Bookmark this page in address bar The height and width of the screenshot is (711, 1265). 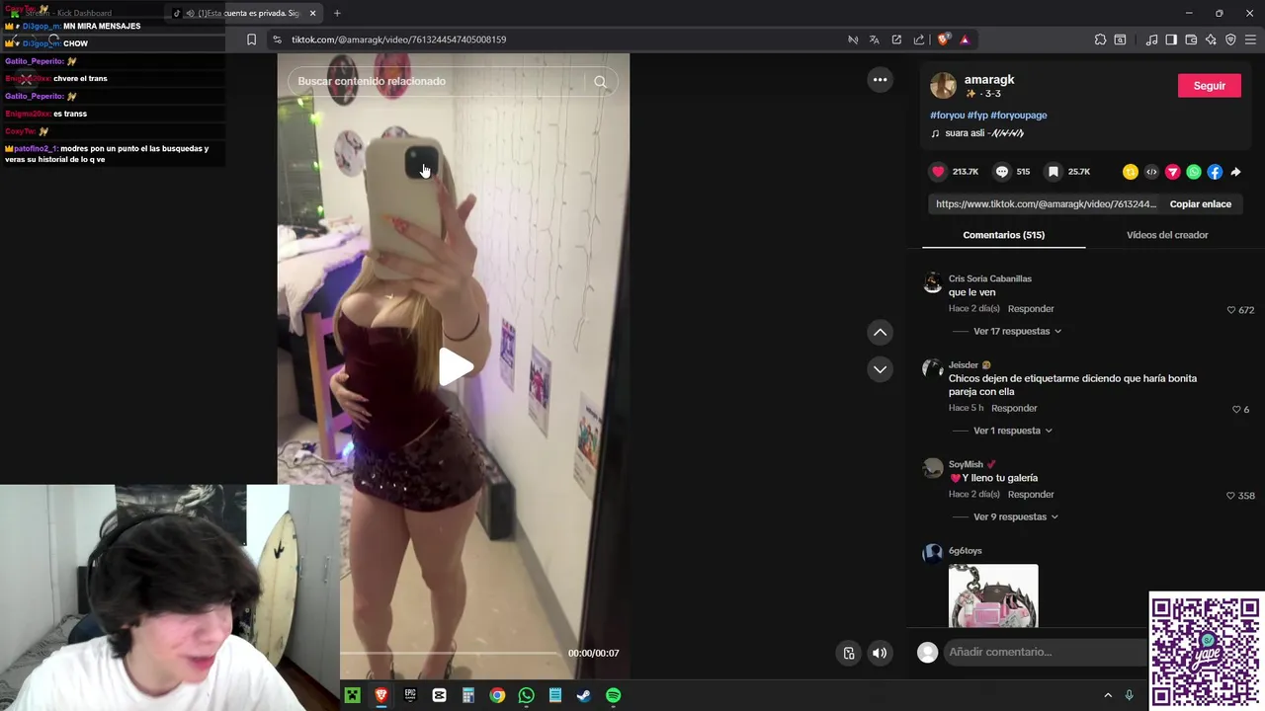252,39
